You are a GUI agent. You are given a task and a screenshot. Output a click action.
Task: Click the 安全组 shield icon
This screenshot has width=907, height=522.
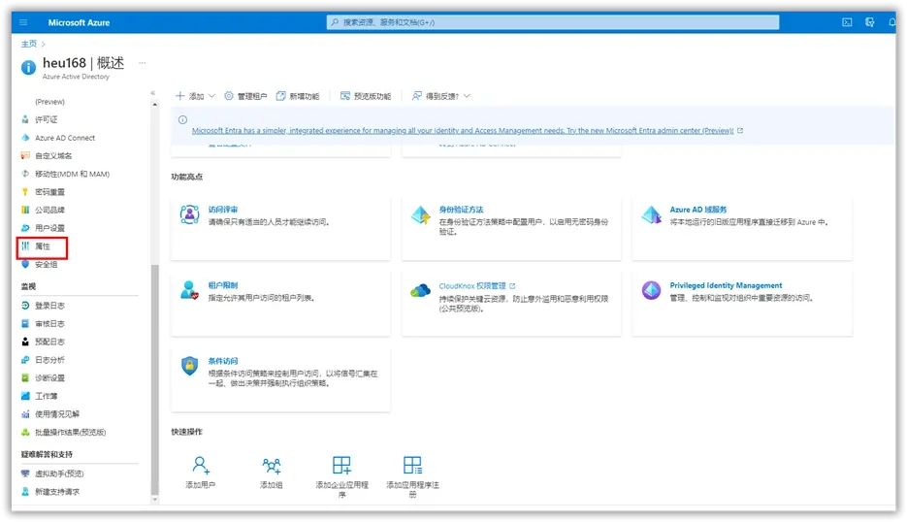click(x=25, y=264)
